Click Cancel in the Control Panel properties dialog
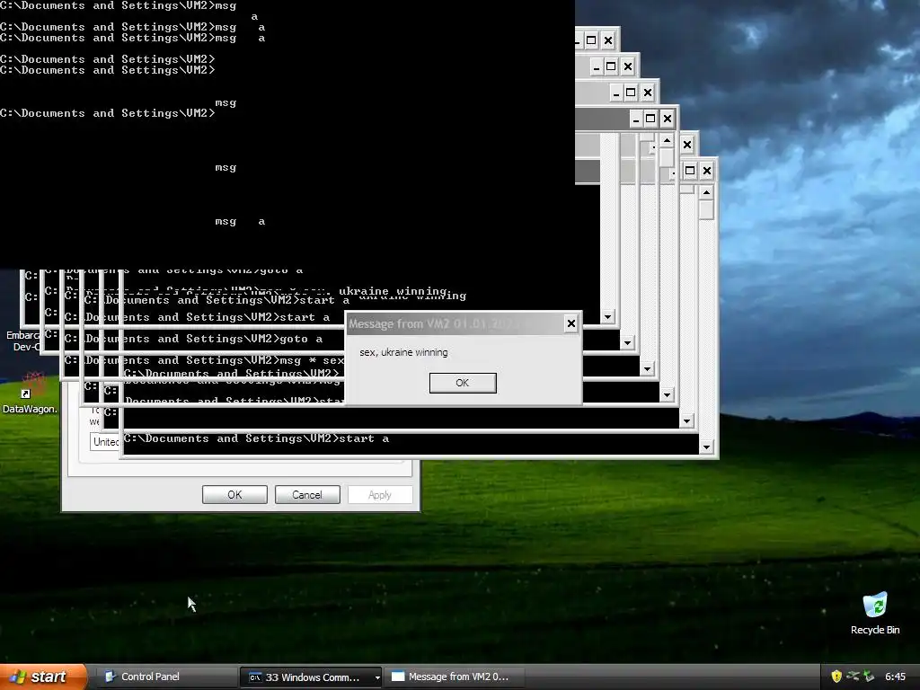920x690 pixels. point(307,495)
